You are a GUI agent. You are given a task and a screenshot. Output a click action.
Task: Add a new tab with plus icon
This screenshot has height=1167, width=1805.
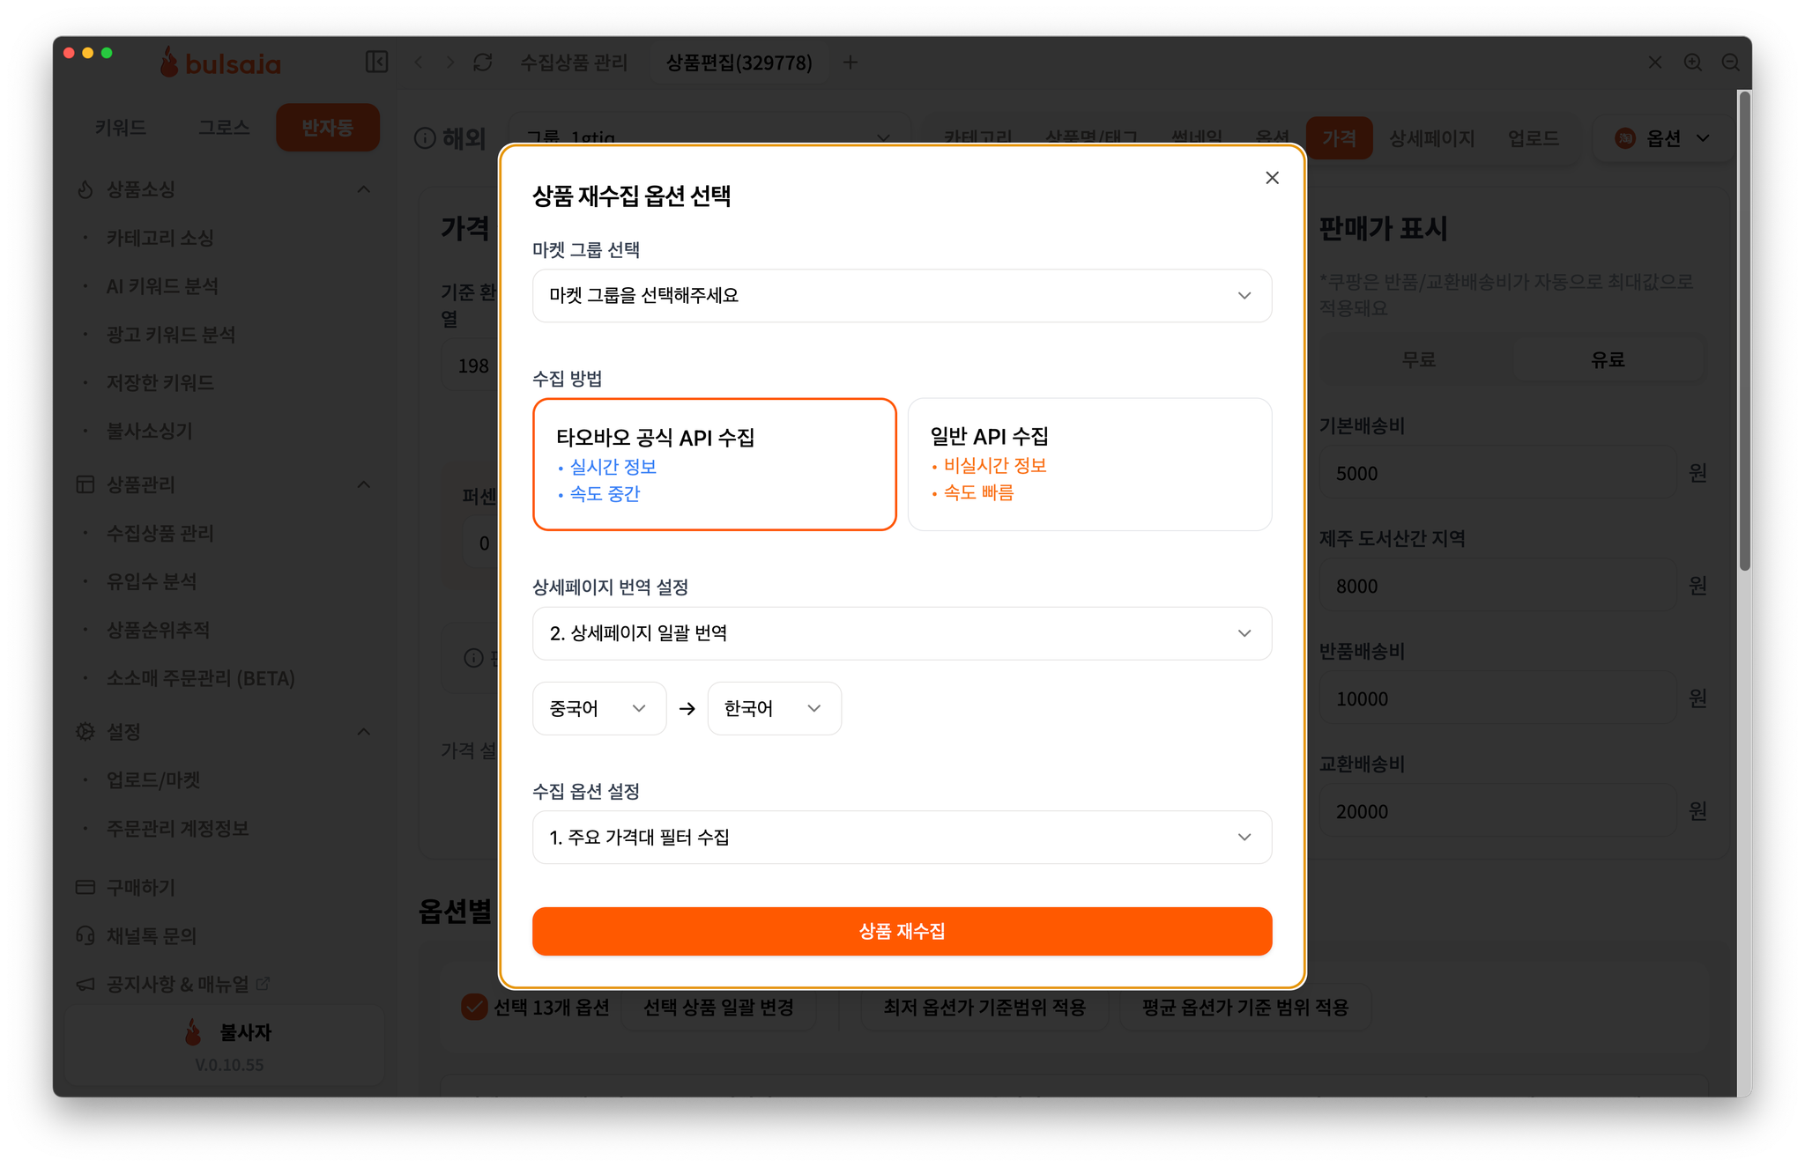coord(850,63)
